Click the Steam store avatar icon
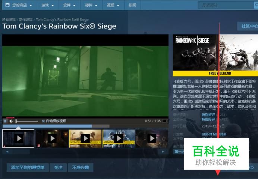The width and height of the screenshot is (258, 179). [7, 5]
